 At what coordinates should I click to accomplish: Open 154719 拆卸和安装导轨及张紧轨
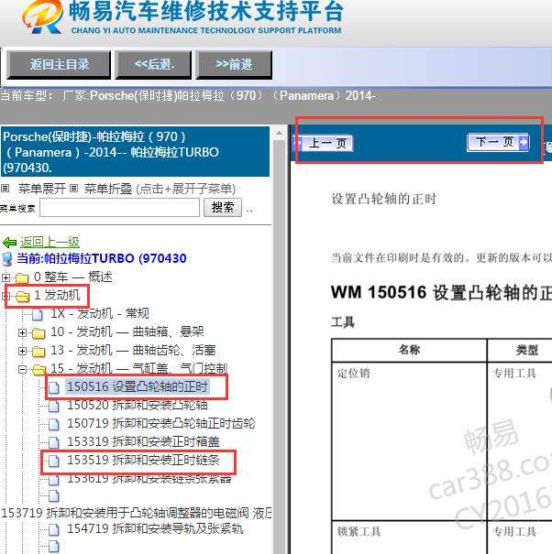click(x=155, y=529)
